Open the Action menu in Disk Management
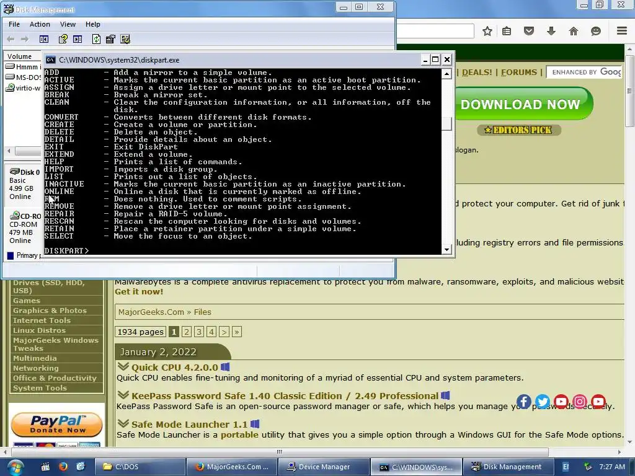 pos(40,24)
